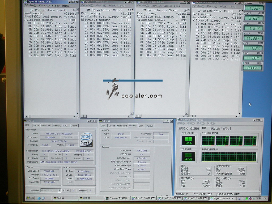The width and height of the screenshot is (272, 204).
Task: Open Help menu in active Super PI window
Action: click(x=56, y=6)
